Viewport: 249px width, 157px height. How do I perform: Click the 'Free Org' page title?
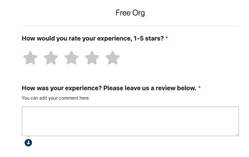[130, 13]
